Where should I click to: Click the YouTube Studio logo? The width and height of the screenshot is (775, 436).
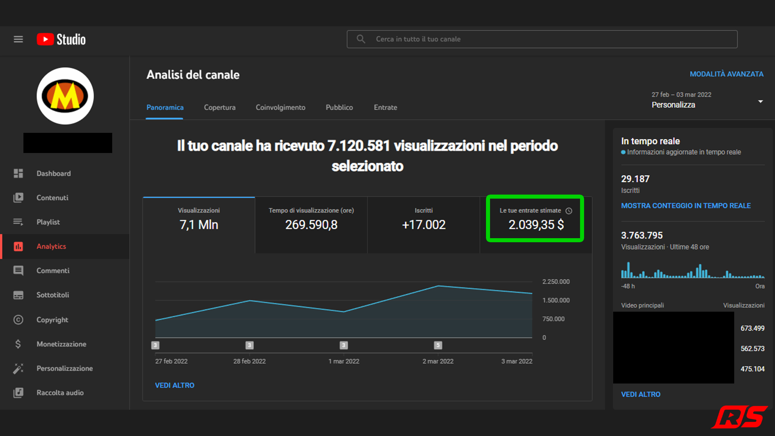click(61, 39)
